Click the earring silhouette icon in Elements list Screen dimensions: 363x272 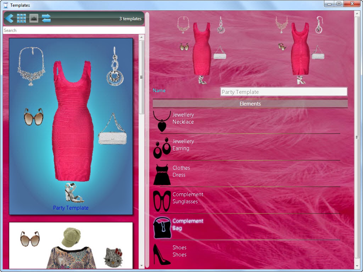162,148
